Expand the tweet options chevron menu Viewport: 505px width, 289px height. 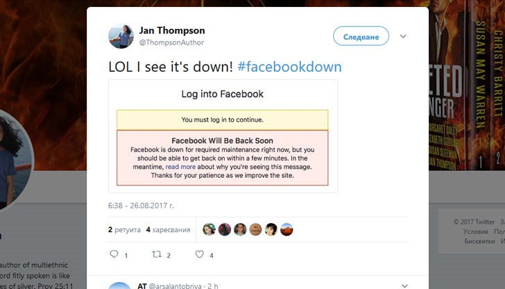(x=403, y=36)
